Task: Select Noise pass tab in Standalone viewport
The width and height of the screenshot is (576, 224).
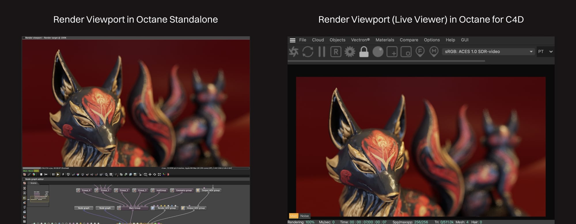Action: [31, 171]
